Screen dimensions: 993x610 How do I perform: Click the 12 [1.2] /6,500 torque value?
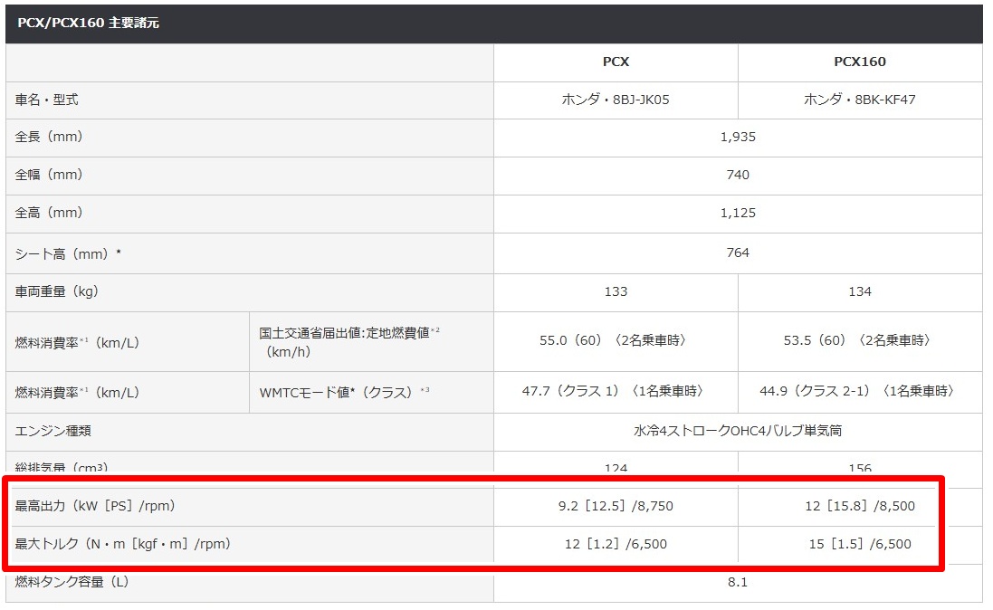[616, 544]
